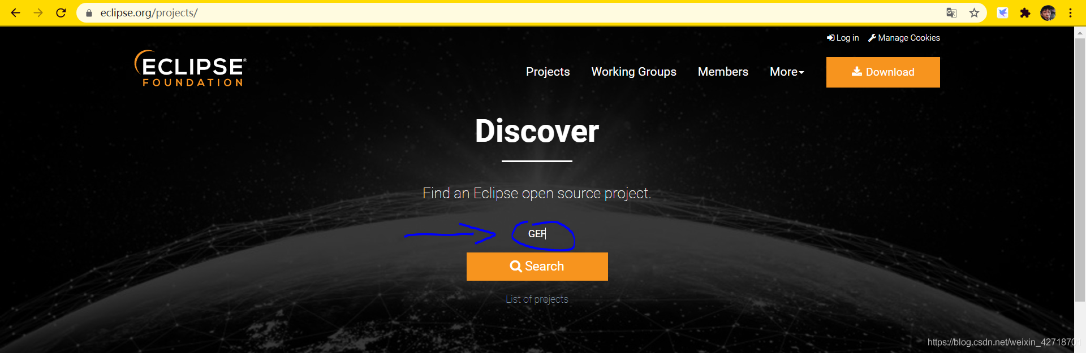This screenshot has width=1086, height=353.
Task: Click the page scrollbar thumb
Action: coord(1080,170)
